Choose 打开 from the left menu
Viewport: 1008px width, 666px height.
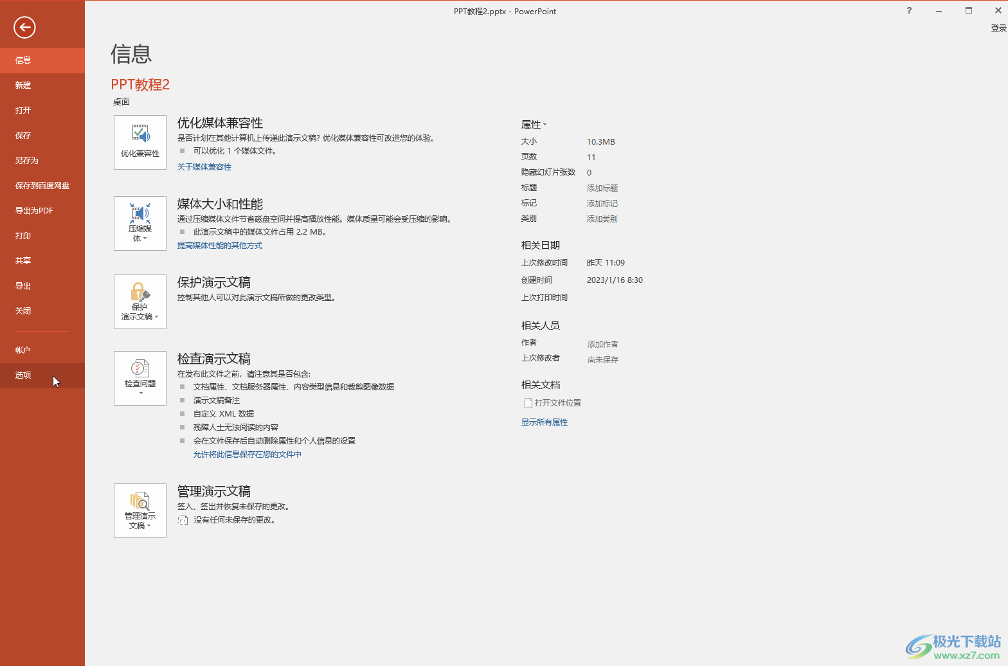coord(42,111)
